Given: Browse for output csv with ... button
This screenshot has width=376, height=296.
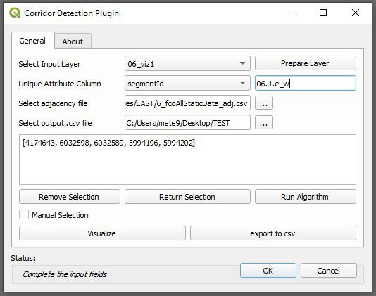Looking at the screenshot, I should pos(264,123).
